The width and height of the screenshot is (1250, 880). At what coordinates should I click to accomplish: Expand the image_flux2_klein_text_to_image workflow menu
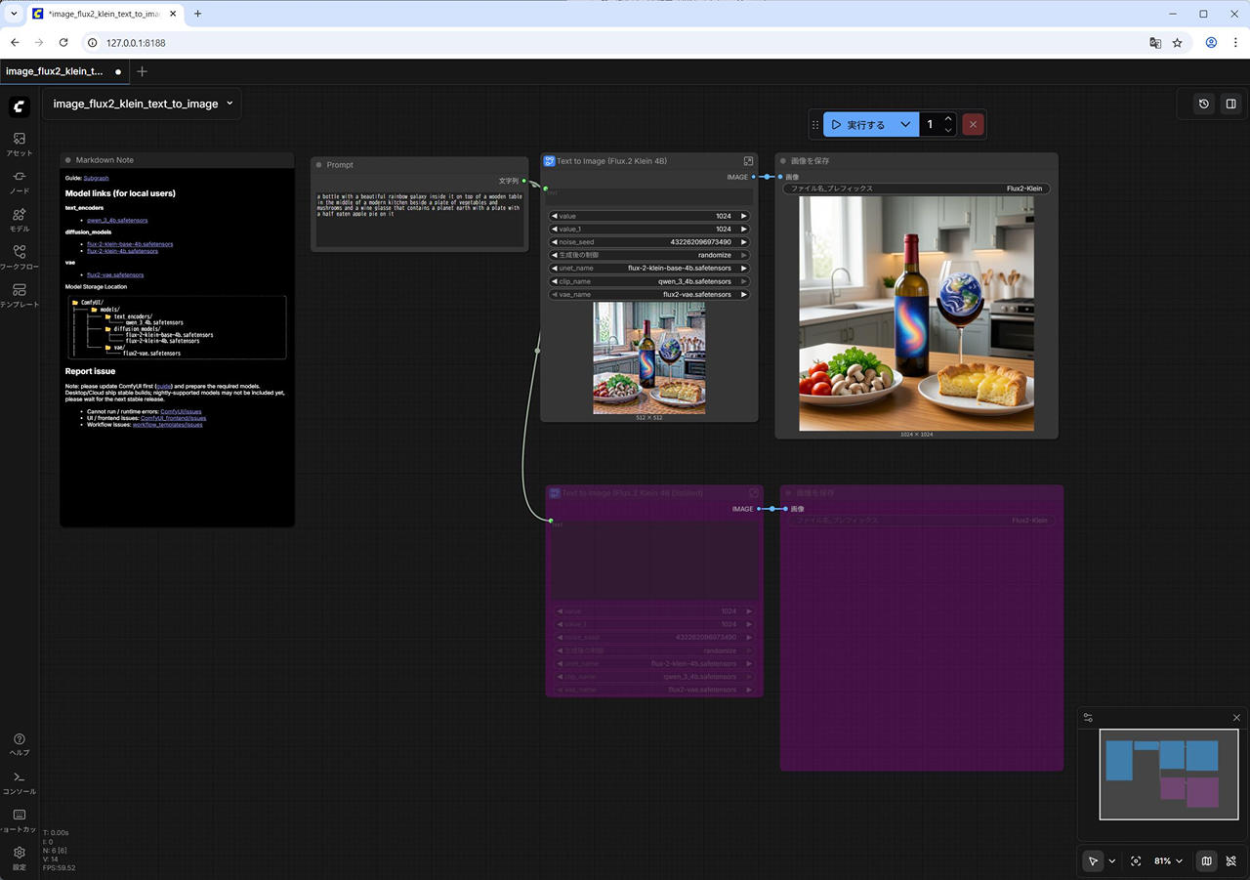[x=230, y=104]
